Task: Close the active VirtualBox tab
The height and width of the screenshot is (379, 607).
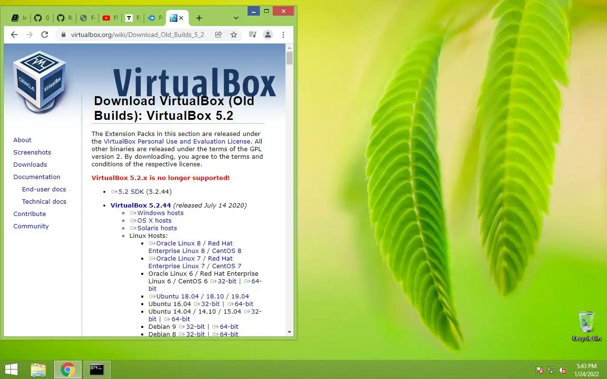Action: pos(181,18)
